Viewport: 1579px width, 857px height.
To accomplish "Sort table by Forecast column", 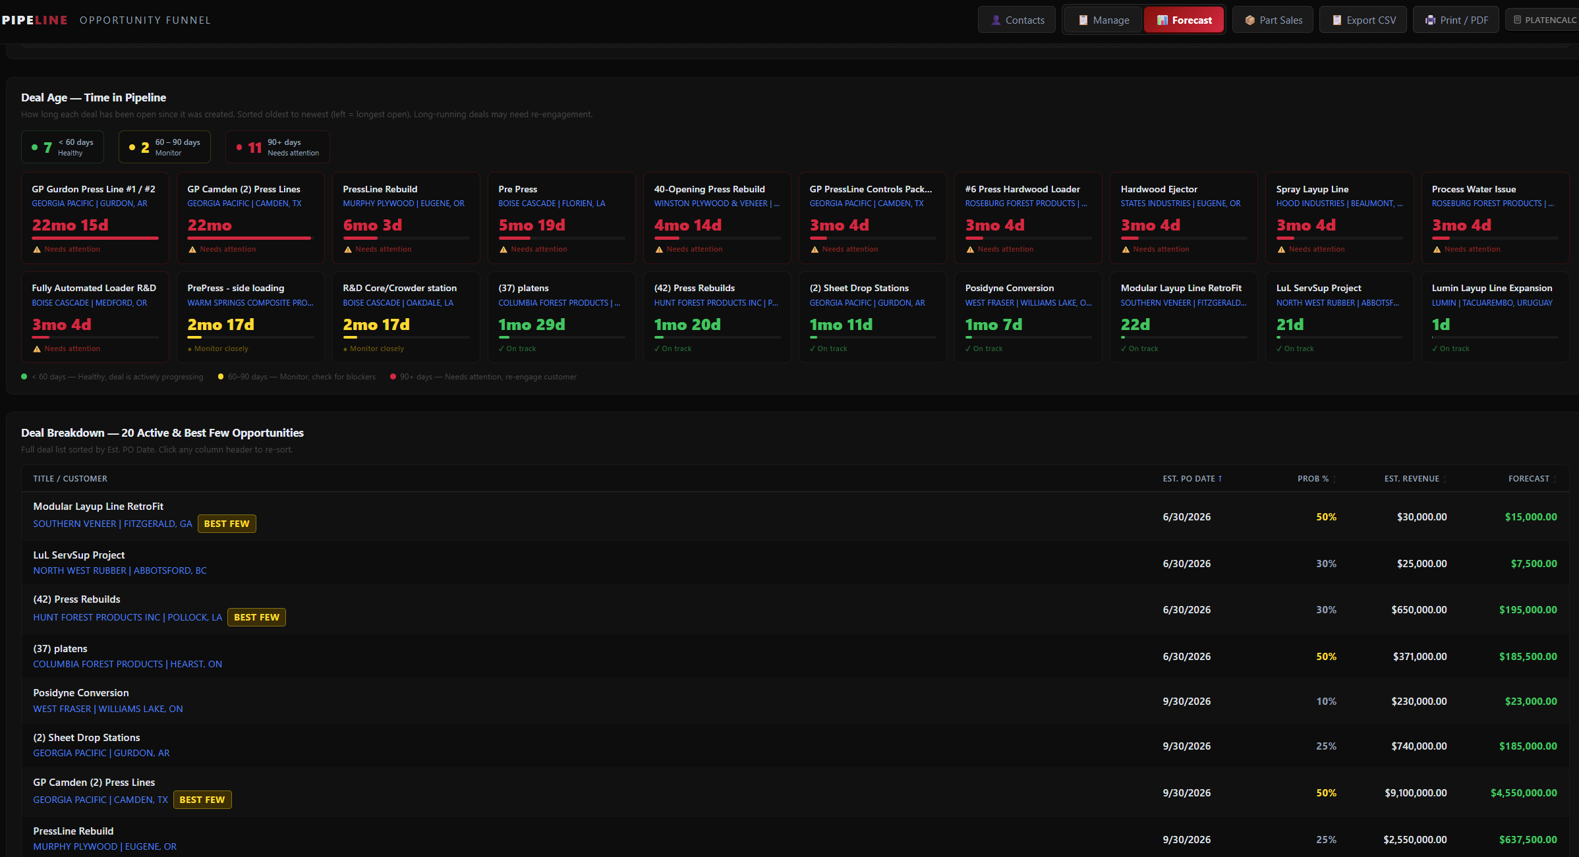I will [1532, 479].
